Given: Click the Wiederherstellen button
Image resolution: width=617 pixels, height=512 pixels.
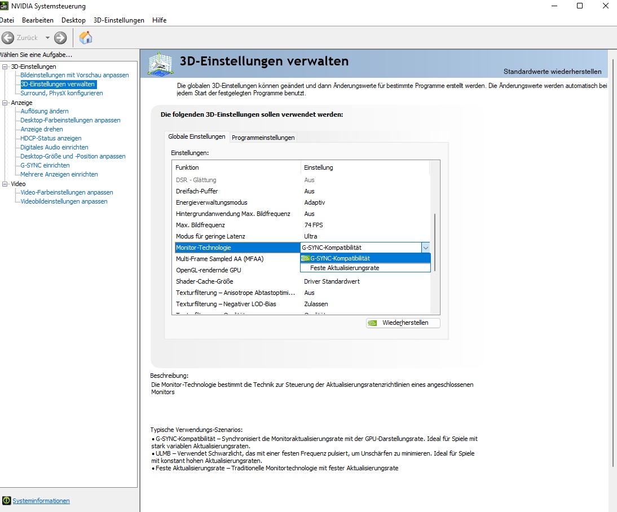Looking at the screenshot, I should [x=403, y=323].
